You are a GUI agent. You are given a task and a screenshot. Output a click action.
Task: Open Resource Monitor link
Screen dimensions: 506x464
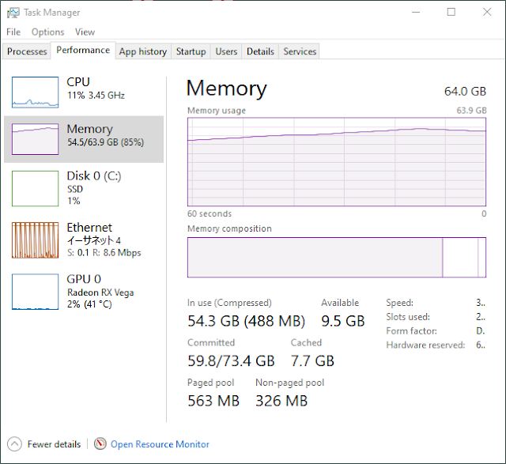160,444
